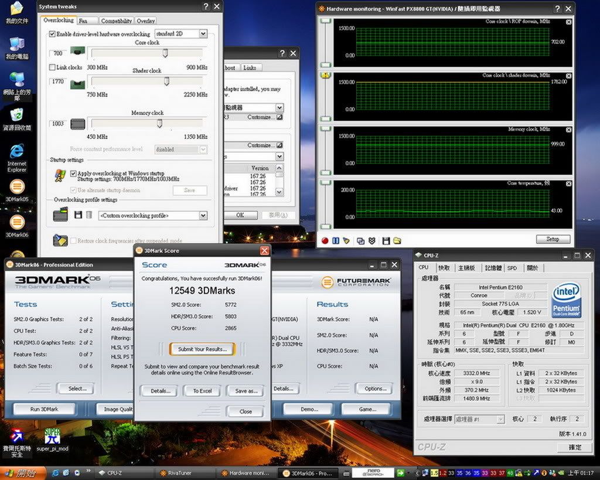Click the red record button in Hardware monitoring
Viewport: 600px width, 480px height.
(x=325, y=240)
